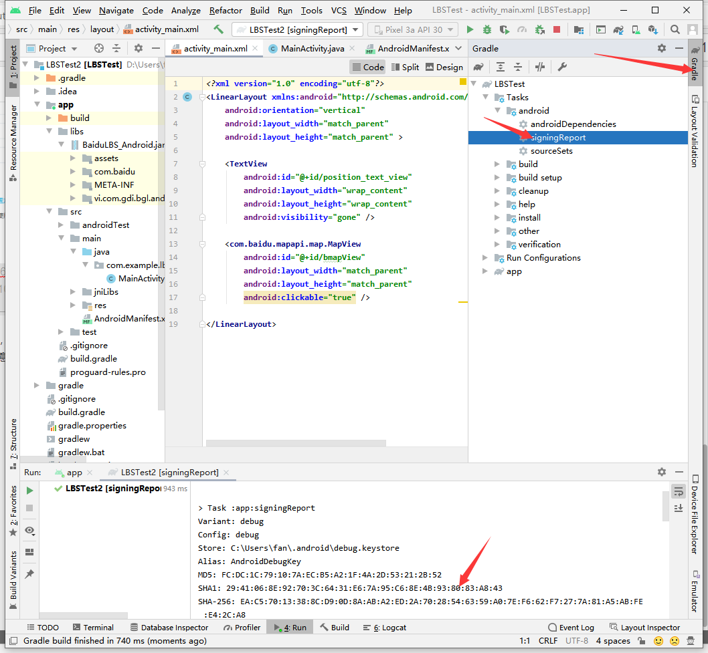Toggle the eye icon in Run panel
The width and height of the screenshot is (708, 653).
pyautogui.click(x=29, y=530)
